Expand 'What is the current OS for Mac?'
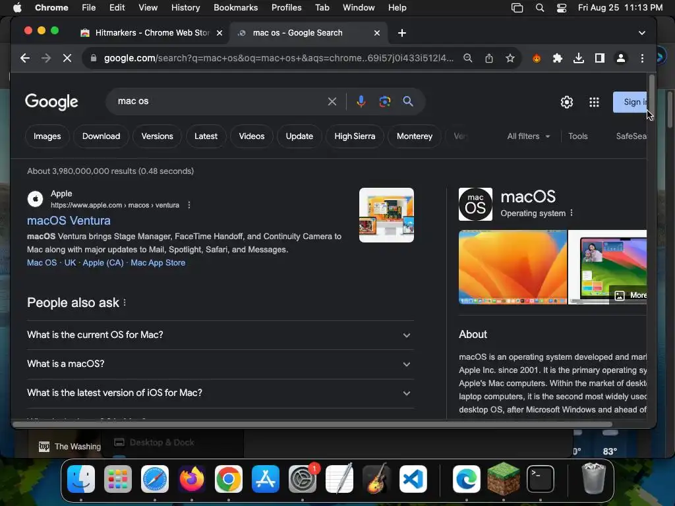This screenshot has width=675, height=506. [x=220, y=335]
